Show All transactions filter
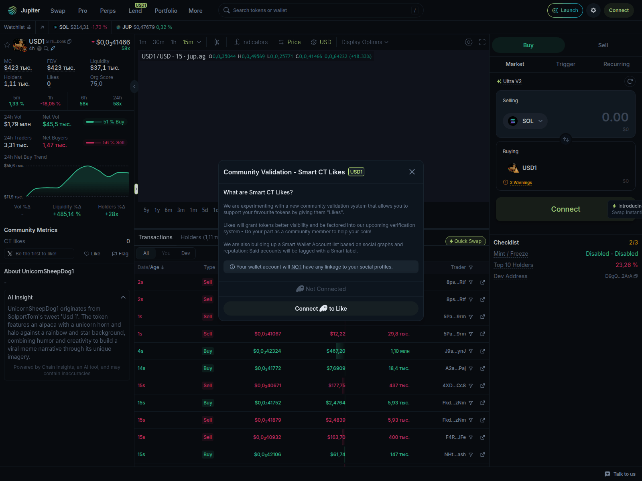 (146, 253)
